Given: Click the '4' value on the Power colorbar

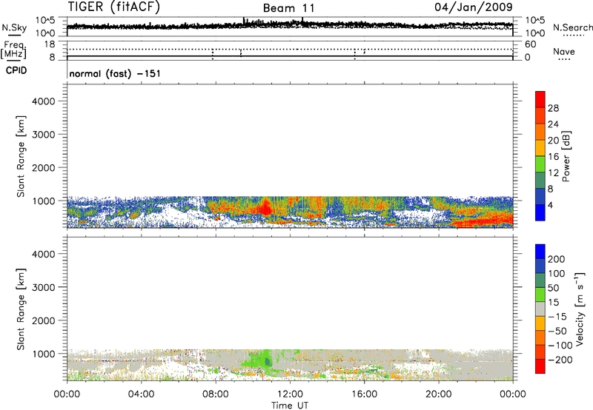Looking at the screenshot, I should [x=551, y=205].
